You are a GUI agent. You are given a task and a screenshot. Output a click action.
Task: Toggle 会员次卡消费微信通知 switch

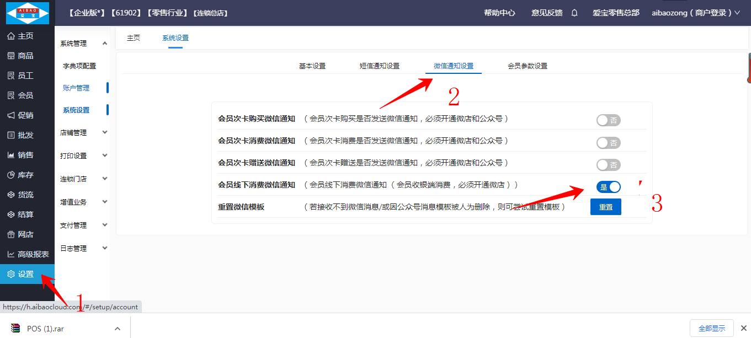[608, 143]
